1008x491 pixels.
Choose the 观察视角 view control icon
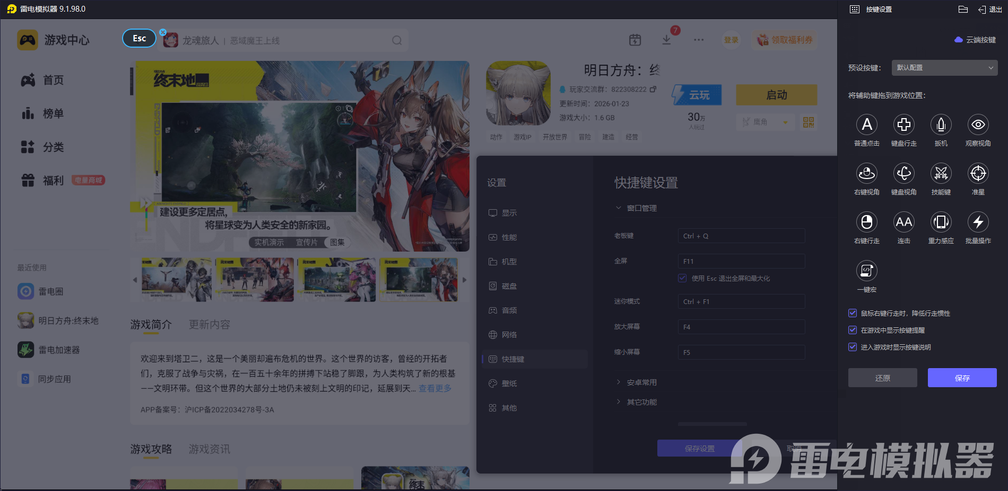(978, 126)
